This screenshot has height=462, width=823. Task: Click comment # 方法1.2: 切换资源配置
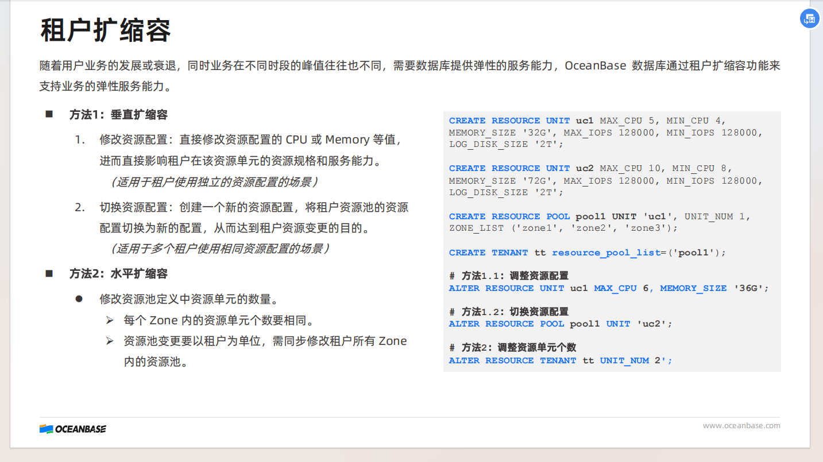pos(509,312)
